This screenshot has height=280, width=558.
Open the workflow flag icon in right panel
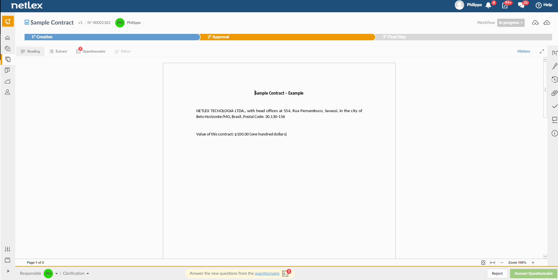pos(554,53)
